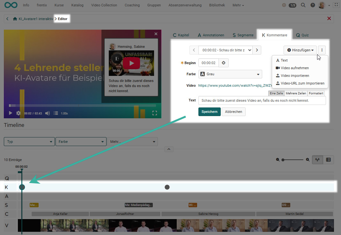Switch to the Quiz tab

[x=302, y=35]
